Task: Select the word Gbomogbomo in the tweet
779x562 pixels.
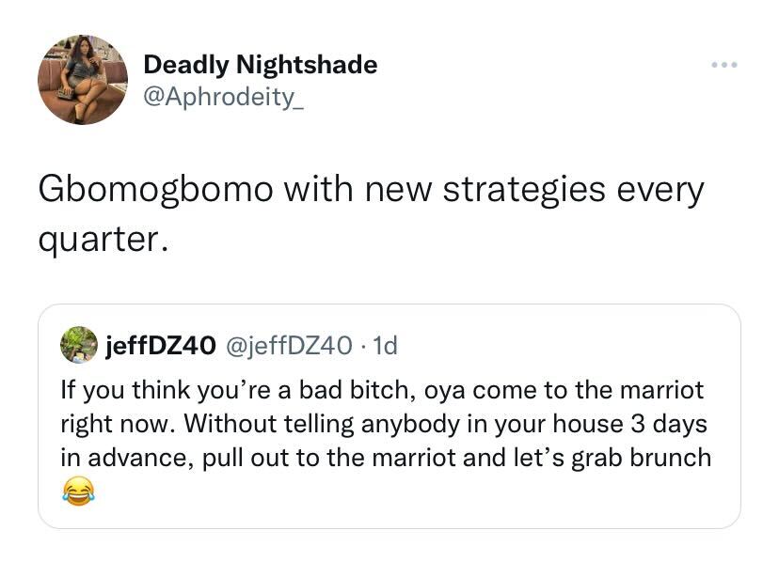Action: tap(153, 190)
